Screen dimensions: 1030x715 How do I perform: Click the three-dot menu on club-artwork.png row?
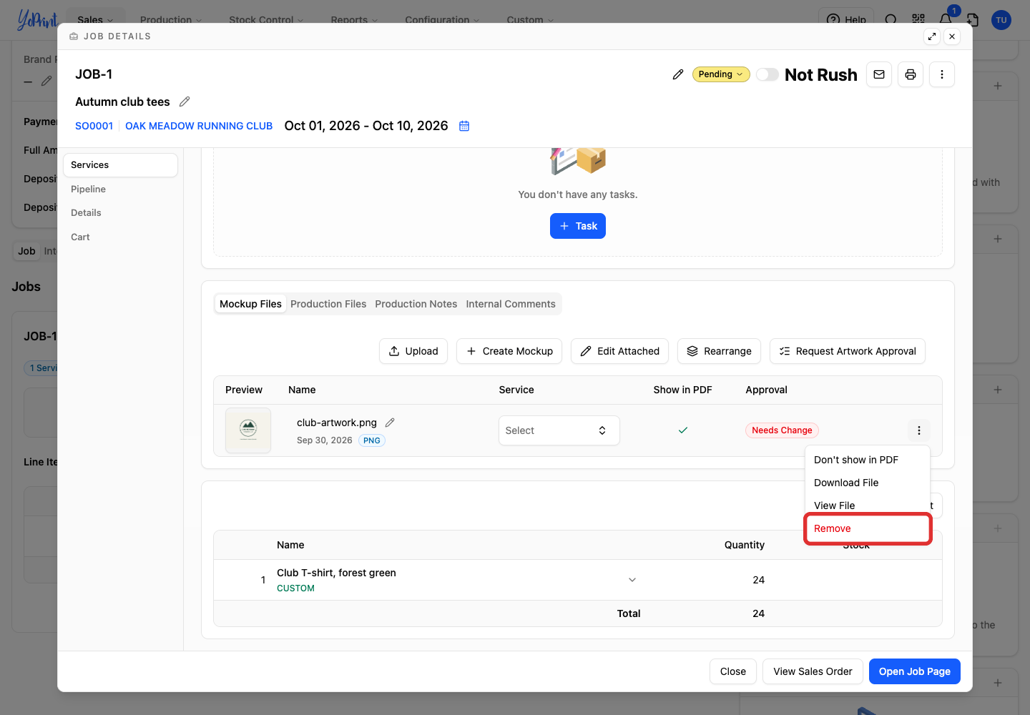919,430
